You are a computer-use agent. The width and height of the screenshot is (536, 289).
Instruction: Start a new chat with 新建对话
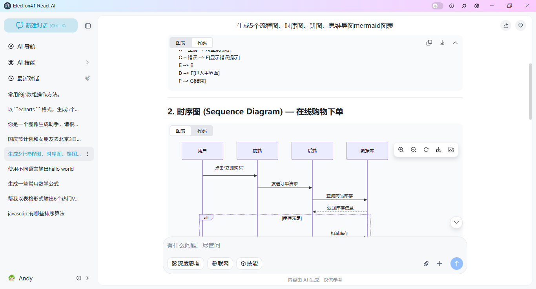(41, 25)
